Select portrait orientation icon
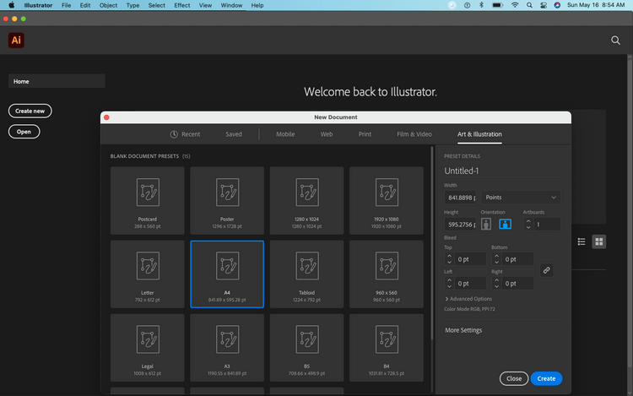The width and height of the screenshot is (633, 396). point(487,224)
